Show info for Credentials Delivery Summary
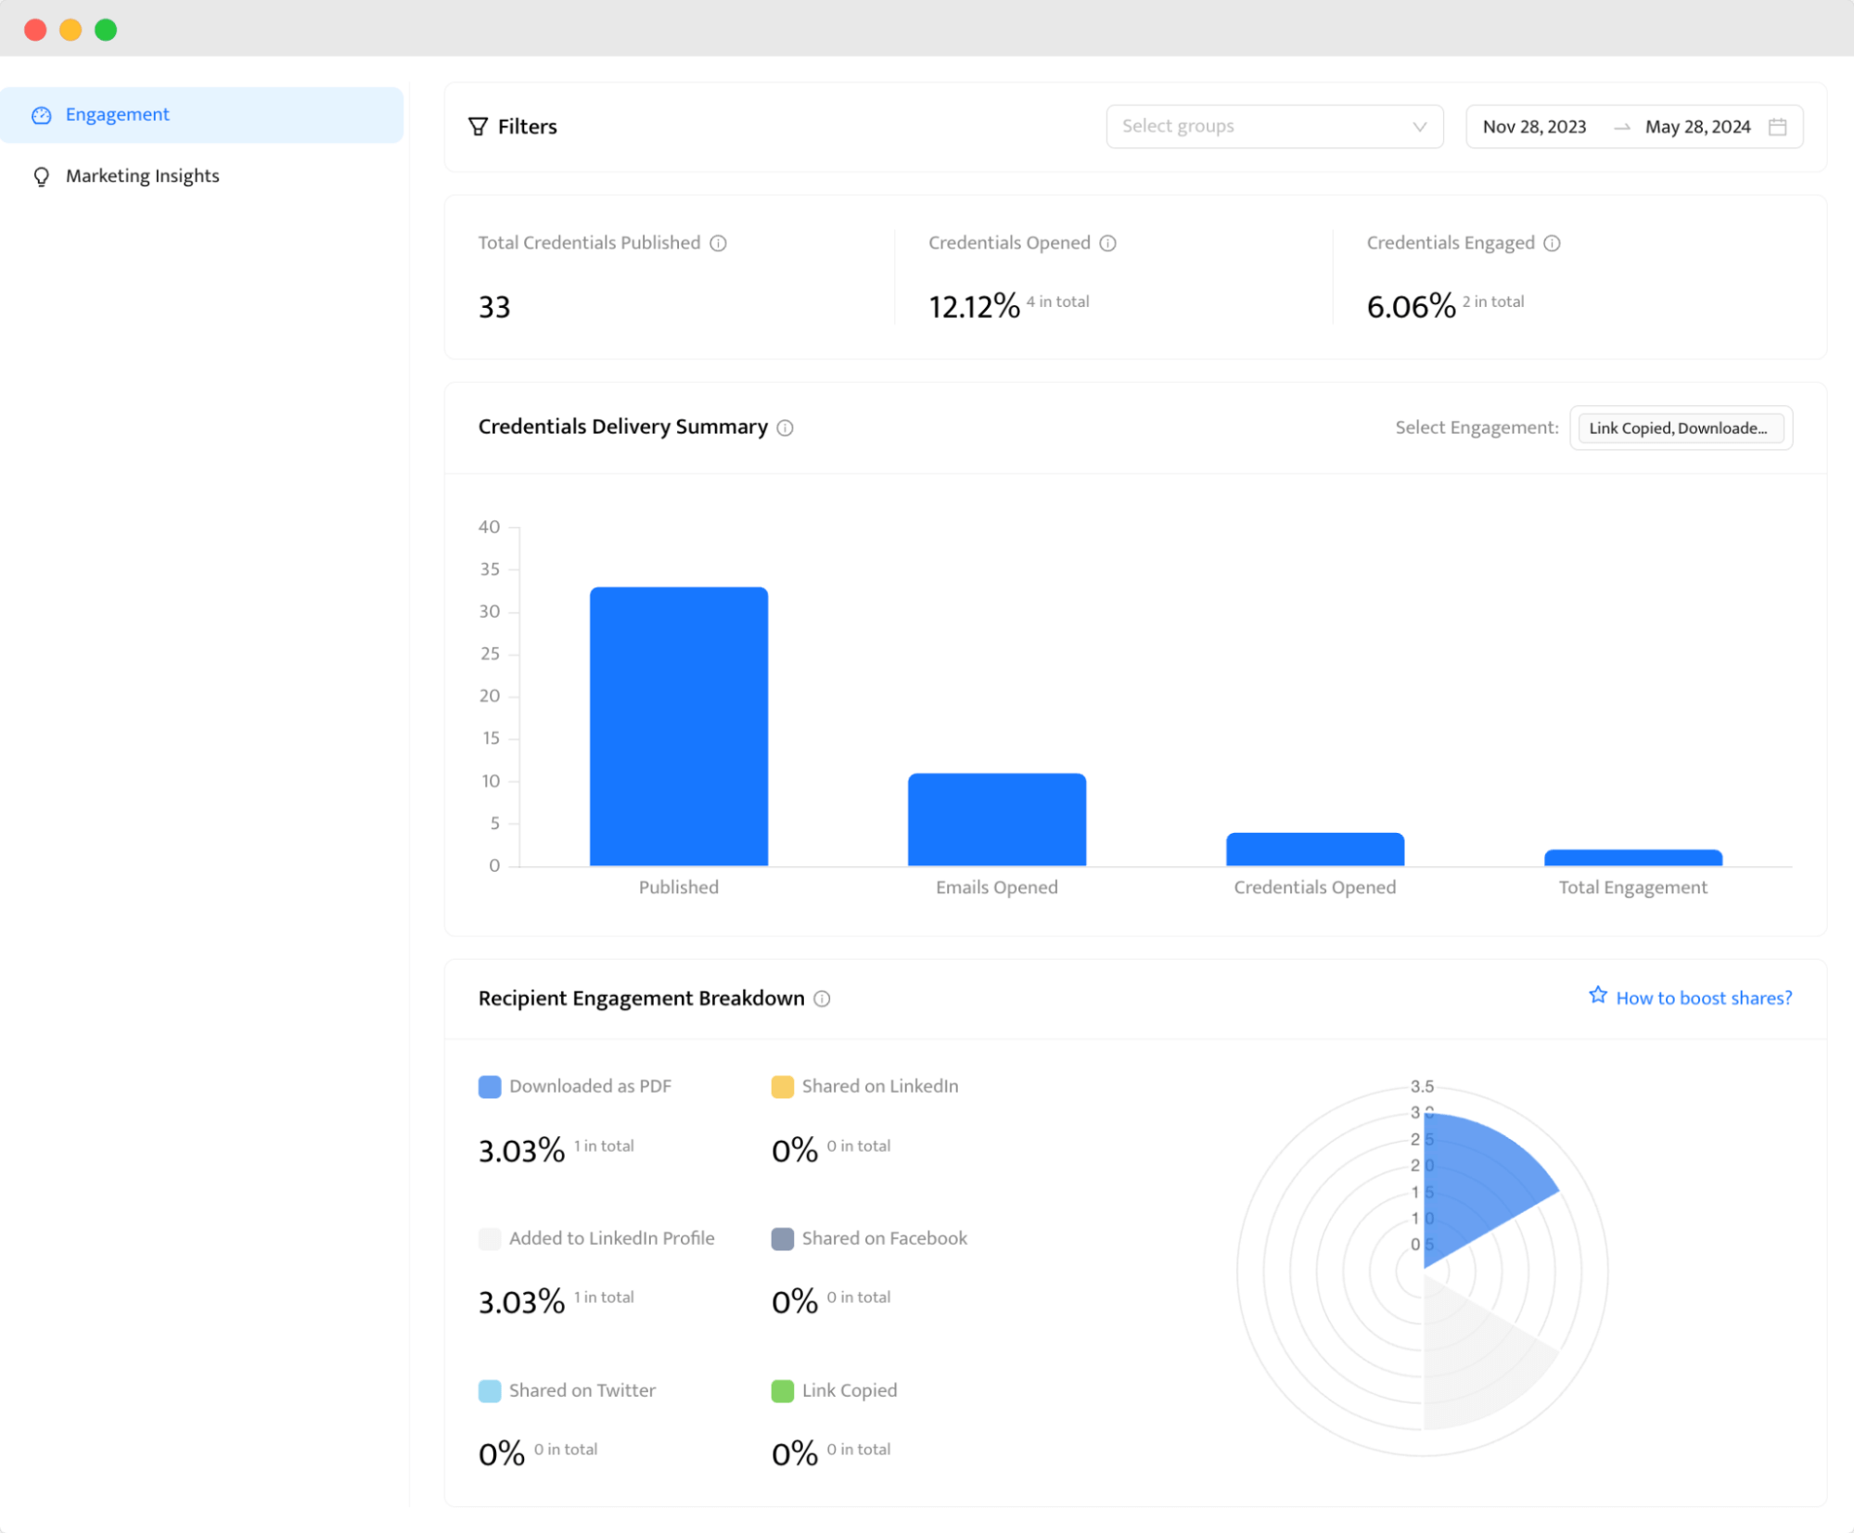This screenshot has width=1854, height=1534. 785,428
